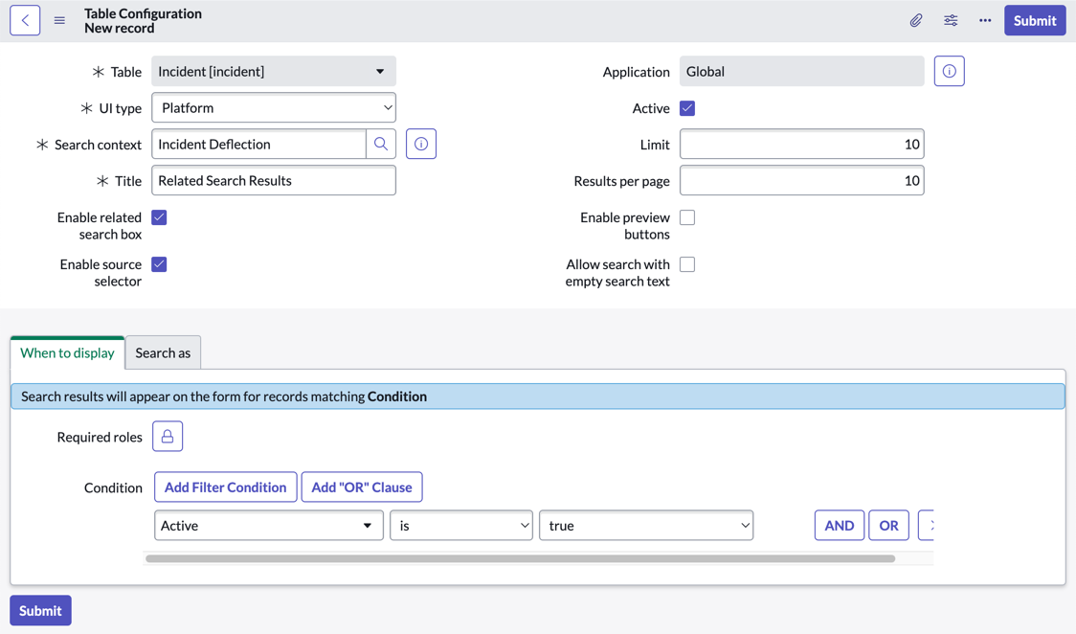Click the Title text field
Viewport: 1076px width, 634px height.
[274, 180]
